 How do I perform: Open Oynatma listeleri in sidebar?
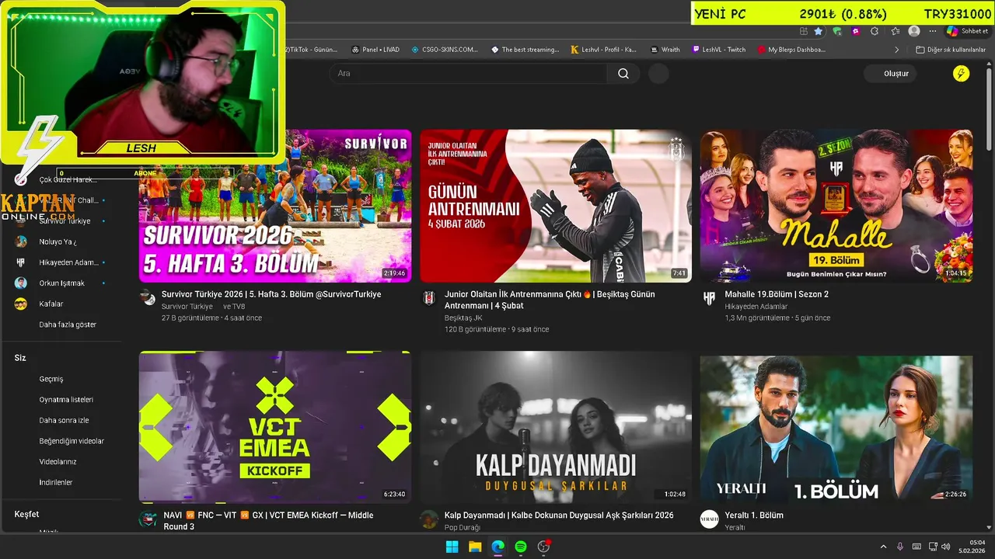click(x=66, y=400)
